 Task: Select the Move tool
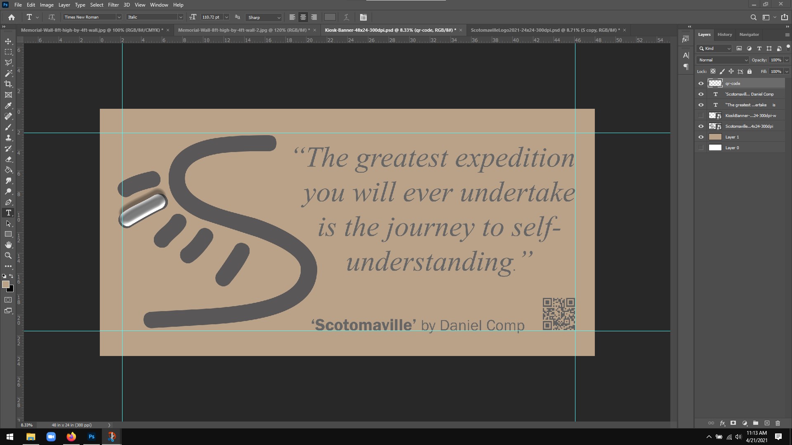[x=8, y=41]
